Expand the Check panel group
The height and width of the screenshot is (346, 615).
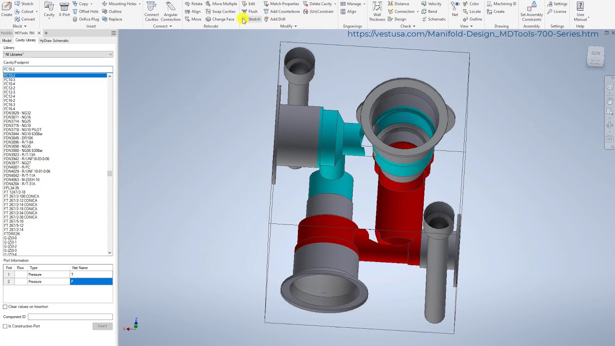pyautogui.click(x=408, y=26)
